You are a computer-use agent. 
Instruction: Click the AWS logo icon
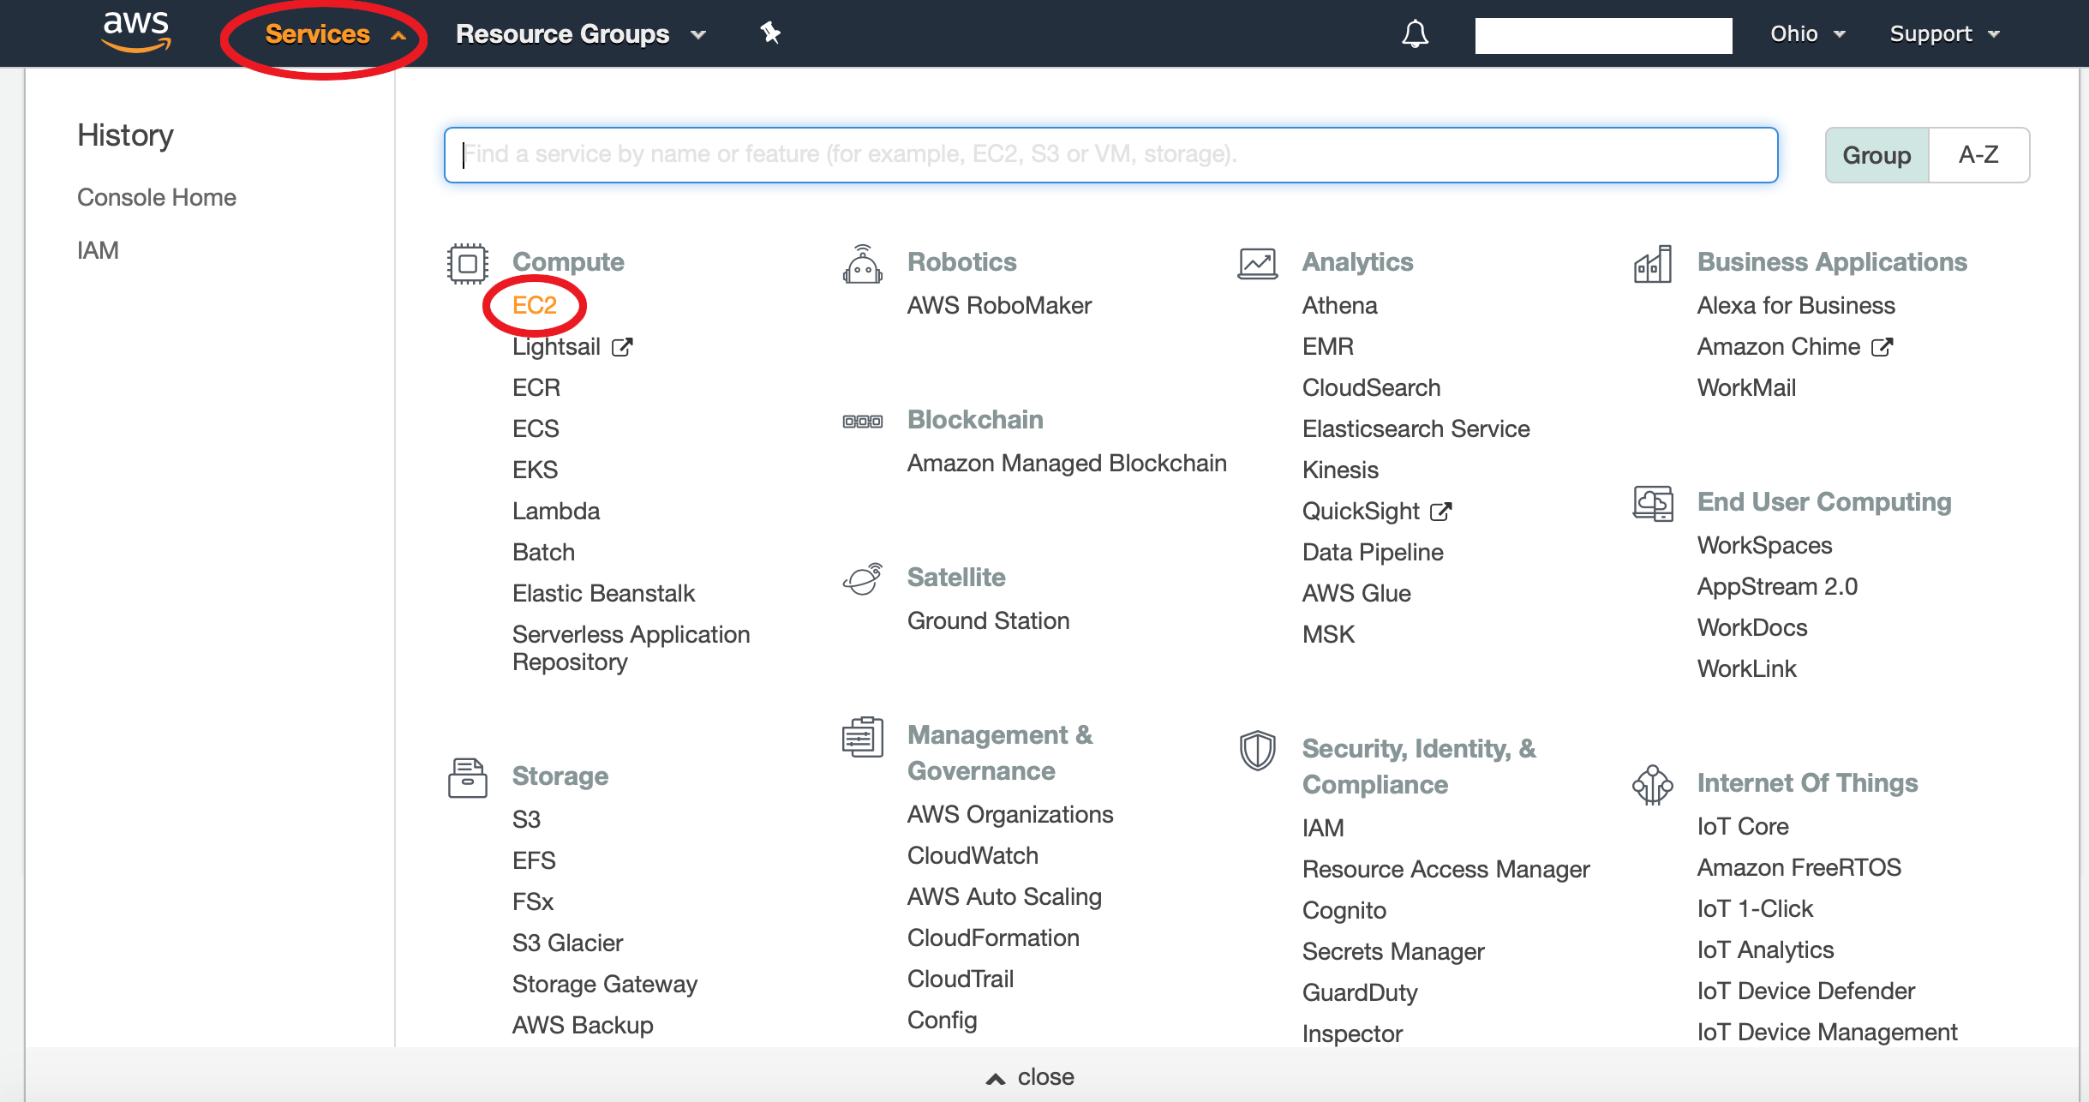135,31
